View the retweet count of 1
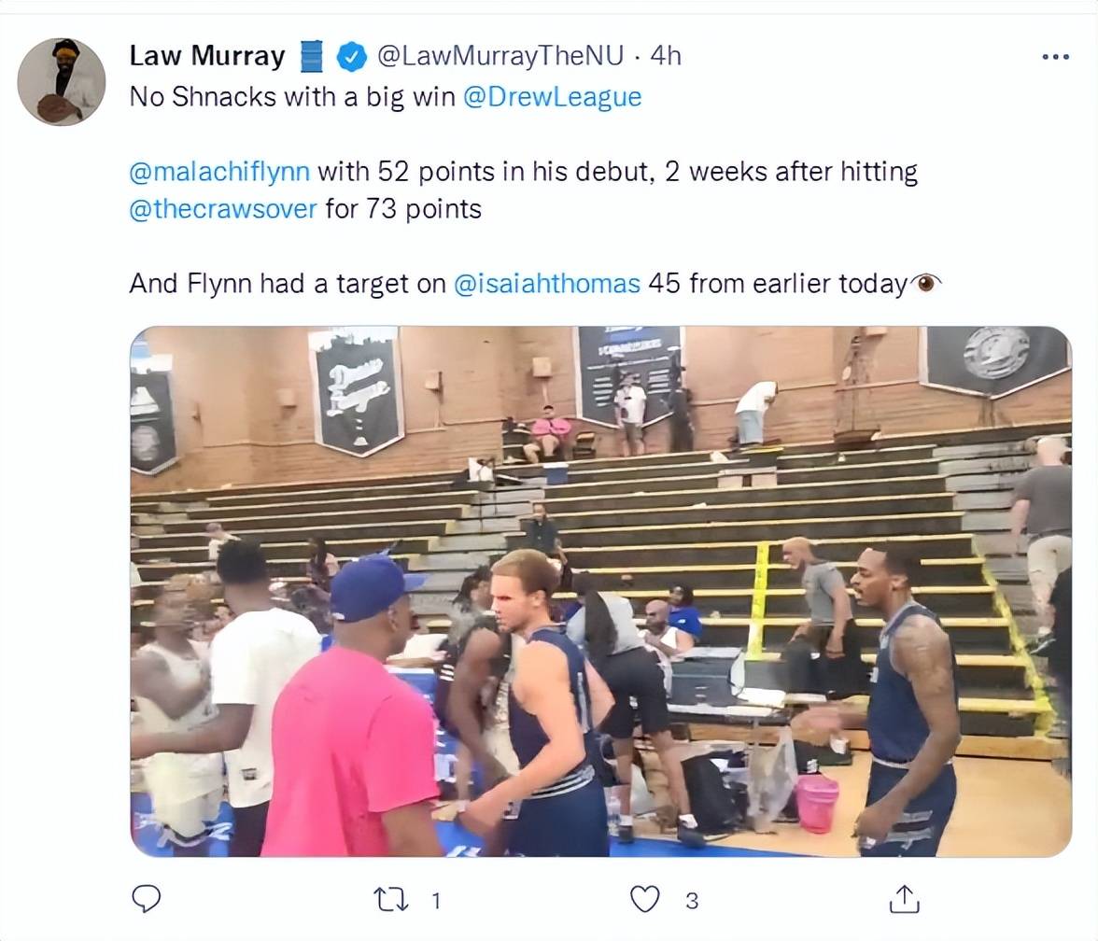1098x941 pixels. pyautogui.click(x=436, y=900)
